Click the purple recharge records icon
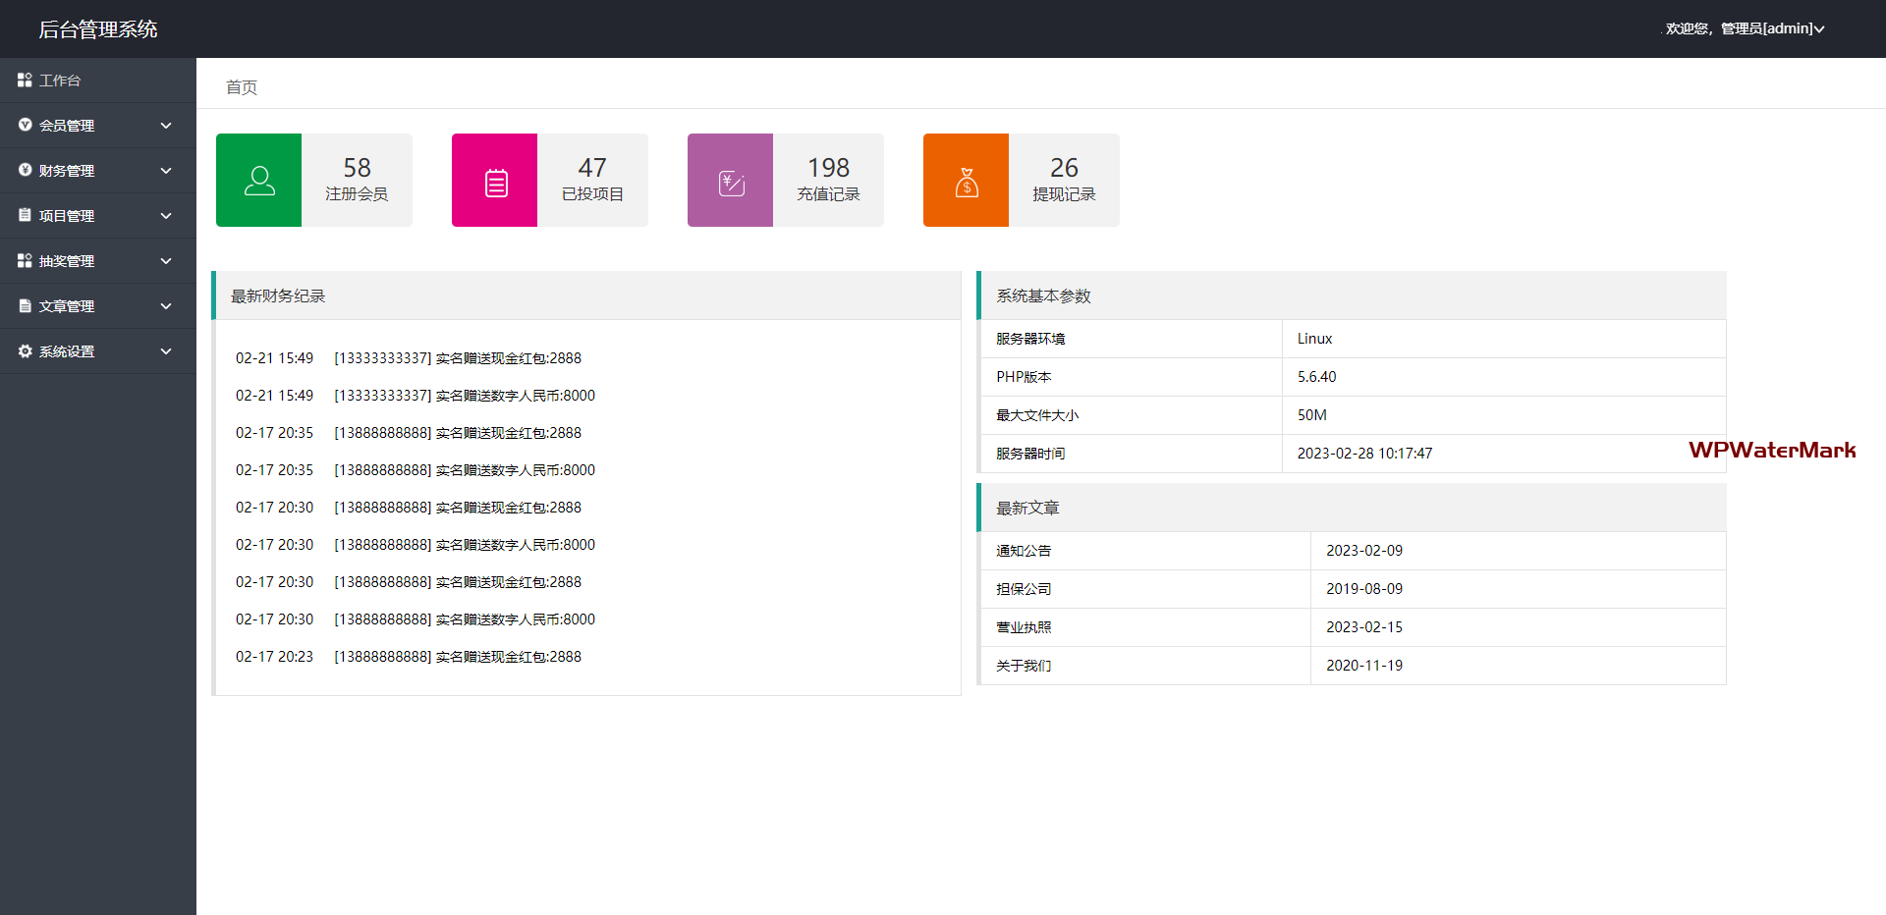The height and width of the screenshot is (915, 1886). tap(731, 181)
